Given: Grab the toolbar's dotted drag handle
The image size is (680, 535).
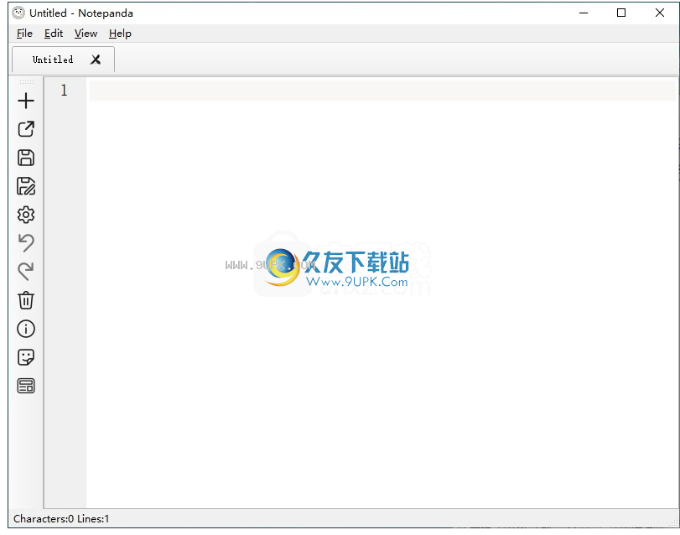Looking at the screenshot, I should (26, 81).
